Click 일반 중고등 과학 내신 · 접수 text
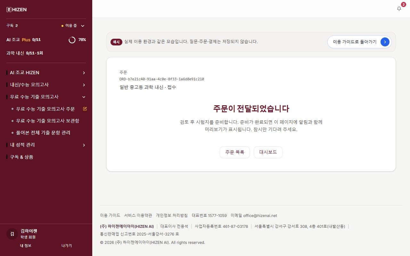Viewport: 410px width, 256px height. [x=148, y=87]
